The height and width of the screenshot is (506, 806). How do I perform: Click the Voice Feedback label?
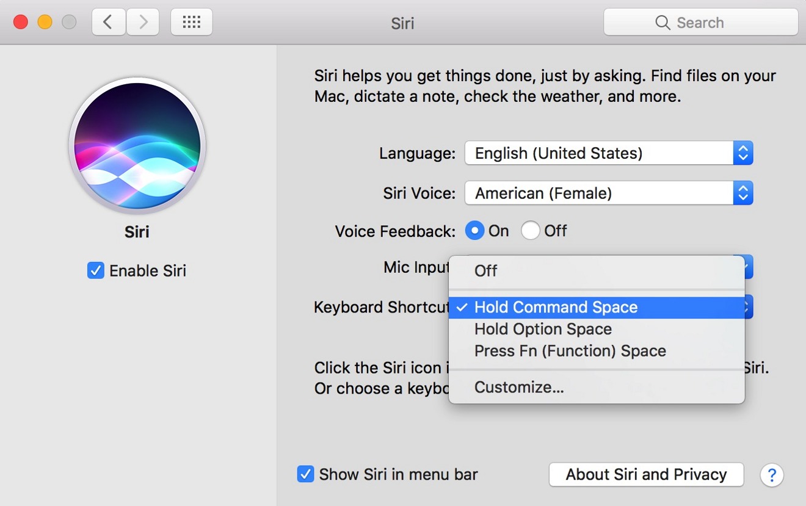(x=395, y=231)
